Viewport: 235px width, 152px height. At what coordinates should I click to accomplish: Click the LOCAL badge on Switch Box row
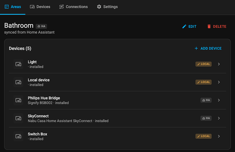(204, 136)
